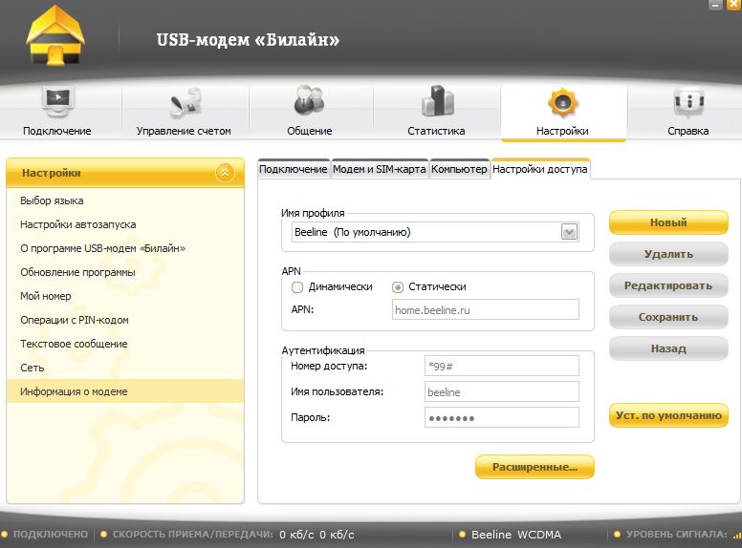
Task: Expand the profile name dropdown
Action: click(570, 232)
